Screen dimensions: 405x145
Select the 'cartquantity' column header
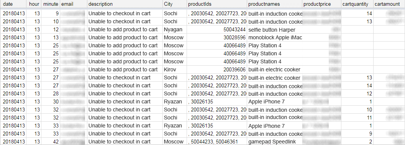pyautogui.click(x=357, y=4)
